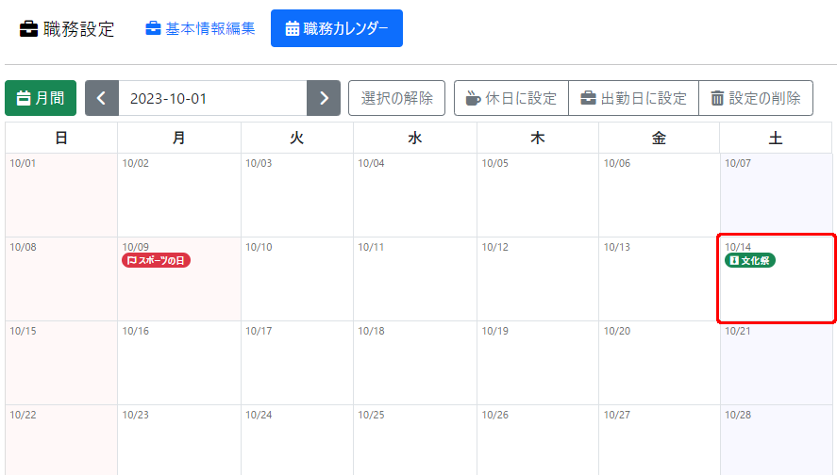The image size is (837, 475).
Task: Select the 10/20 calendar cell
Action: click(x=660, y=363)
